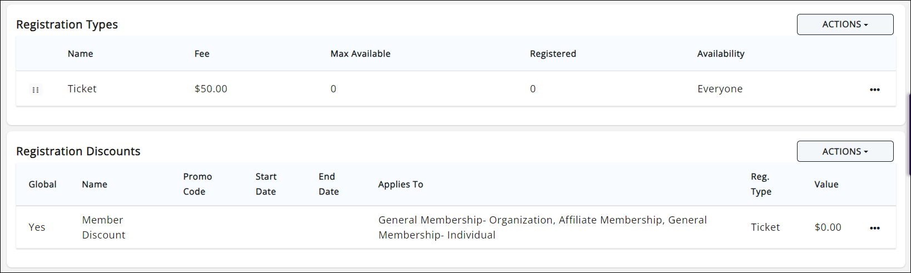Click the Promo Code column header
The image size is (911, 273).
[197, 184]
